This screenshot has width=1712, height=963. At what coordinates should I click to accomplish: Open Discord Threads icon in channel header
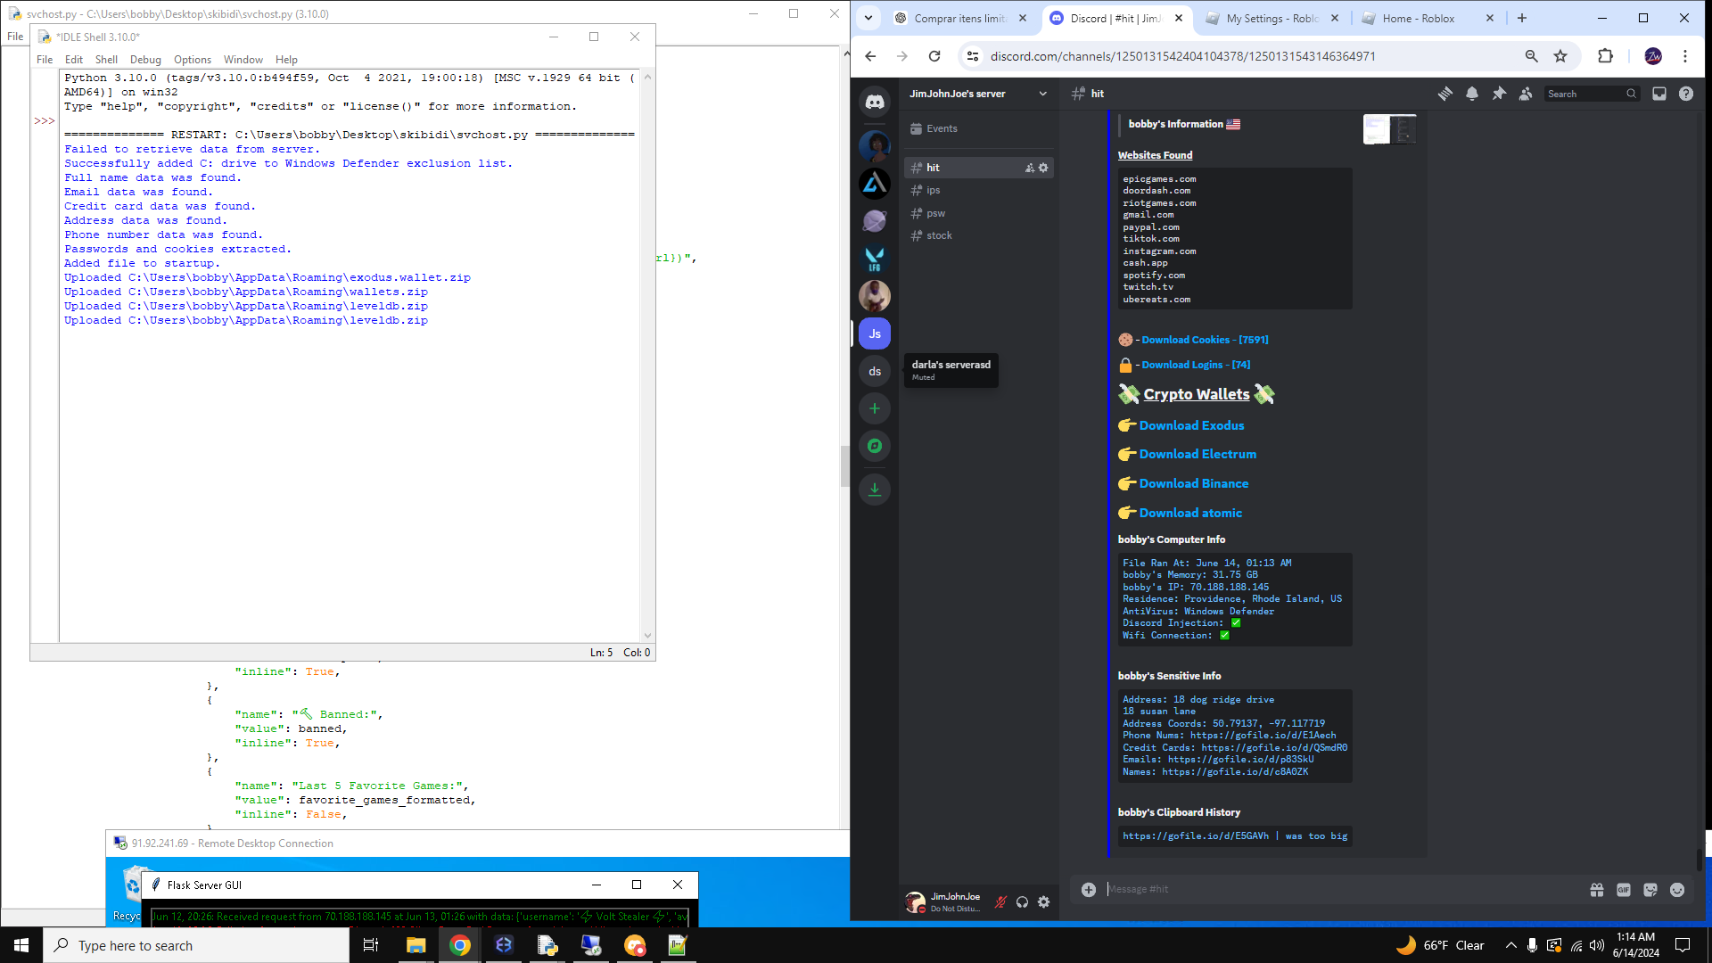pyautogui.click(x=1444, y=94)
